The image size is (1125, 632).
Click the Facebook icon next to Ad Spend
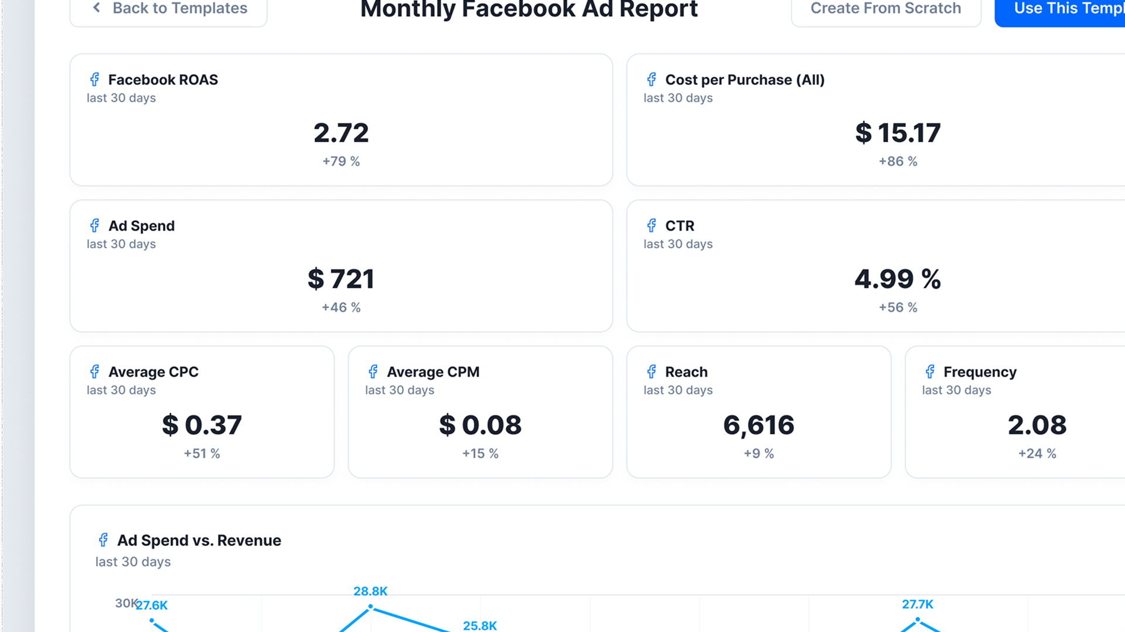(94, 226)
